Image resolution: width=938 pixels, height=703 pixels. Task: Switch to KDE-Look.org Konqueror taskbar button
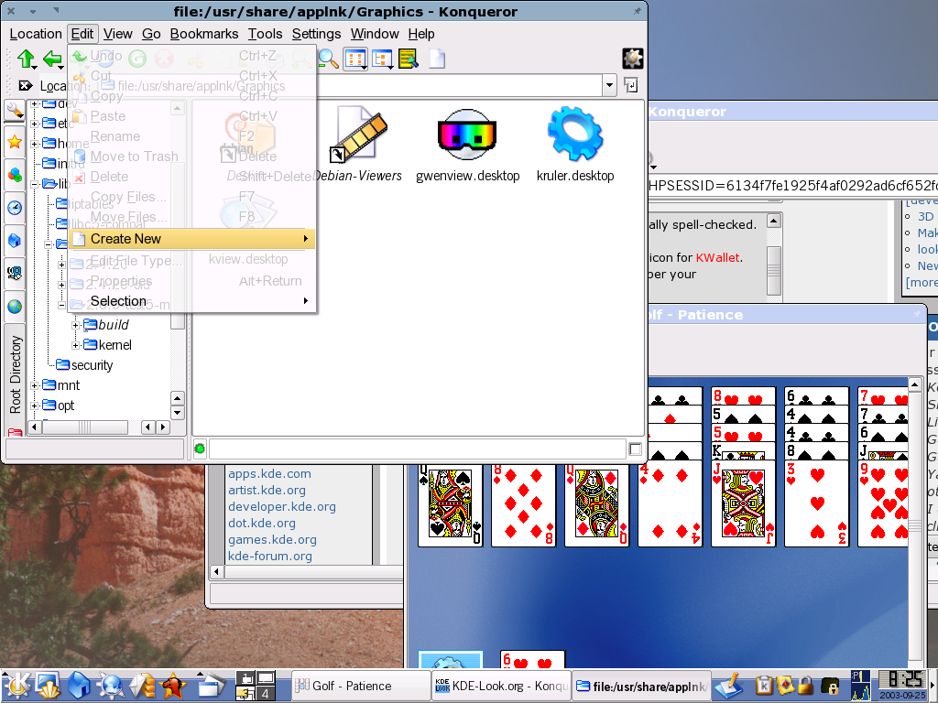click(x=501, y=686)
